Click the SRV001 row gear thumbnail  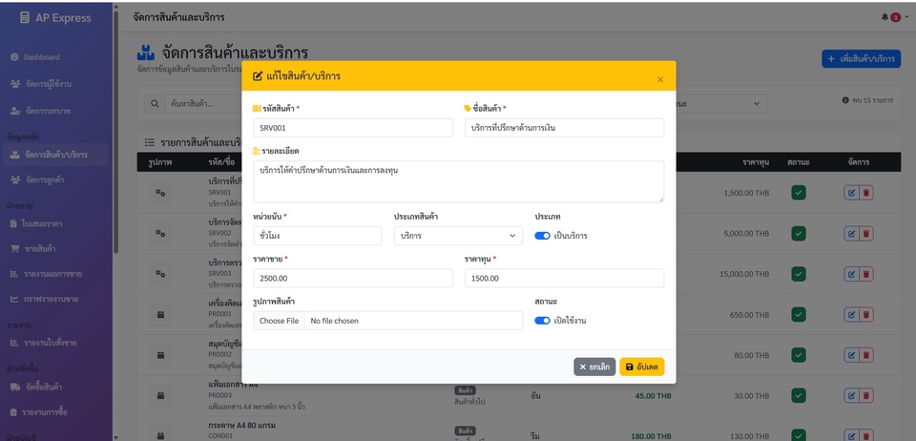coord(160,192)
